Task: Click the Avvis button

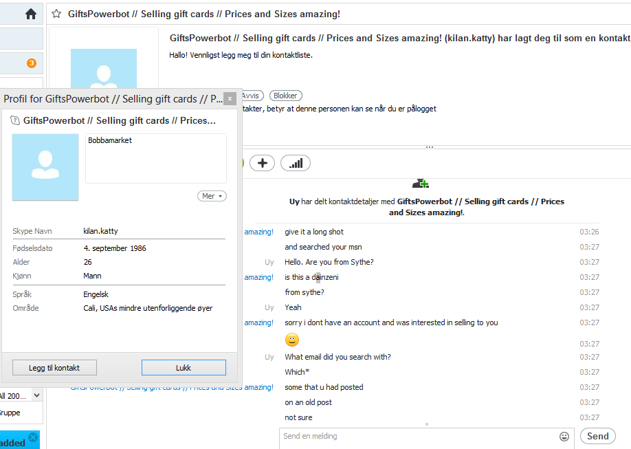Action: pyautogui.click(x=252, y=96)
